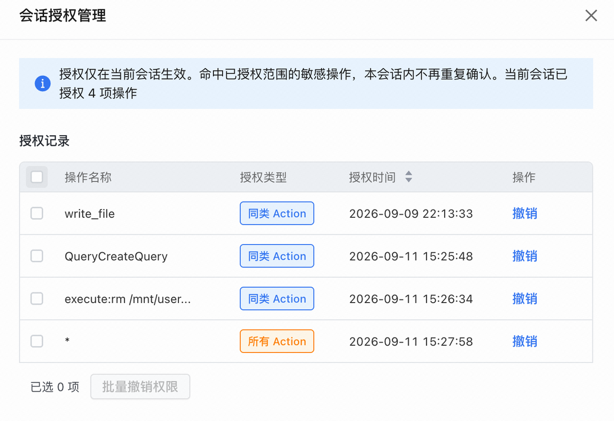The image size is (614, 421).
Task: Click the blue info icon in the notice
Action: click(x=43, y=83)
